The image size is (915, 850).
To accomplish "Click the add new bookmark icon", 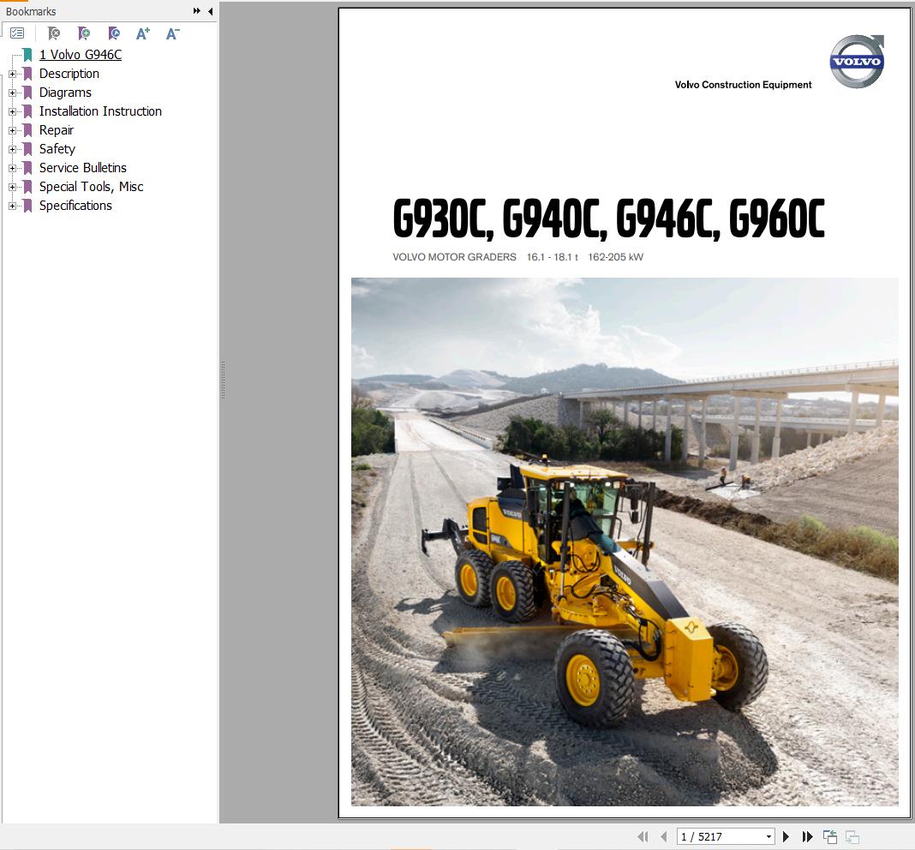I will pyautogui.click(x=84, y=33).
